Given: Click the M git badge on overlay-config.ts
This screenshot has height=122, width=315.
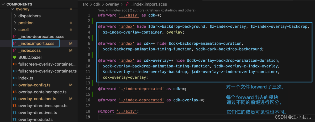Looking at the screenshot, I should pos(71,85).
